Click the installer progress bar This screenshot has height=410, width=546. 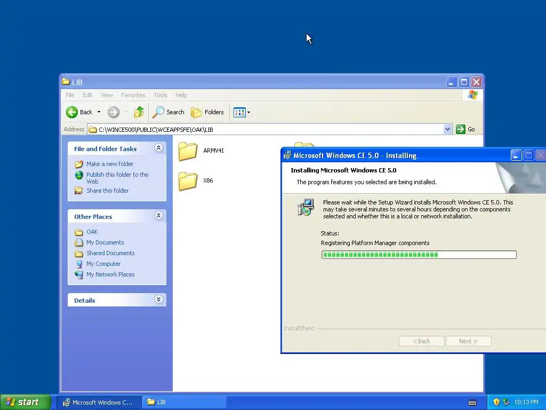click(419, 255)
